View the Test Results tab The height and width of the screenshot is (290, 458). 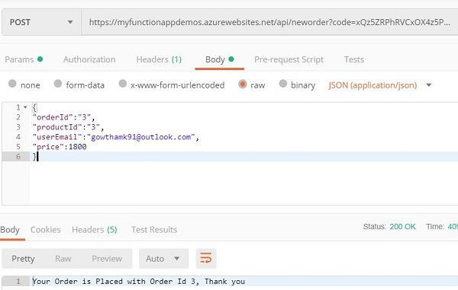coord(154,230)
